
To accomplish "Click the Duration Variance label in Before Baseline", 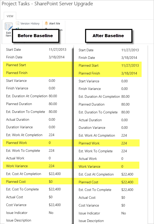I will coord(19,127).
